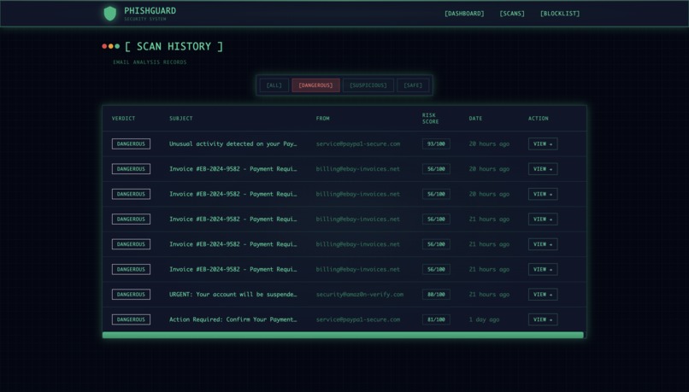Click the ACTION column header
Viewport: 689px width, 392px height.
pos(539,119)
